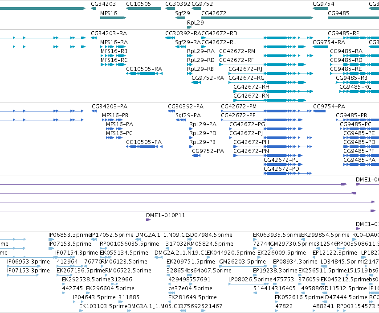The height and width of the screenshot is (313, 379).
Task: Select the CG42672-RG transcript
Action: pyautogui.click(x=247, y=78)
